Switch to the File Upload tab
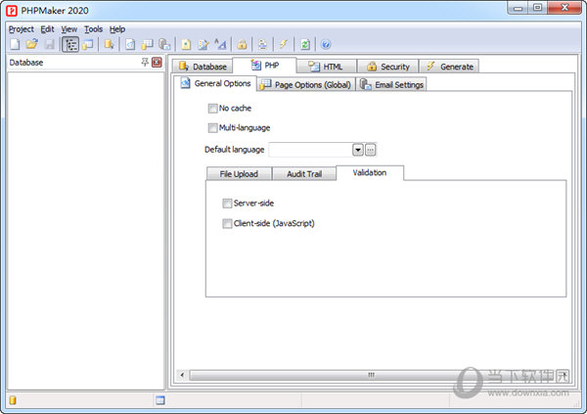 point(239,174)
